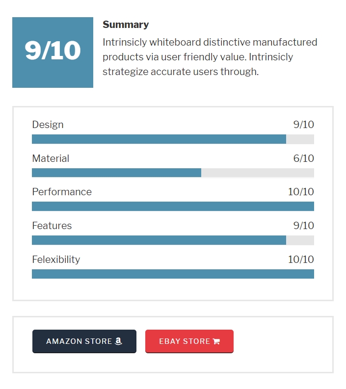Open the eBay Store button

click(189, 341)
